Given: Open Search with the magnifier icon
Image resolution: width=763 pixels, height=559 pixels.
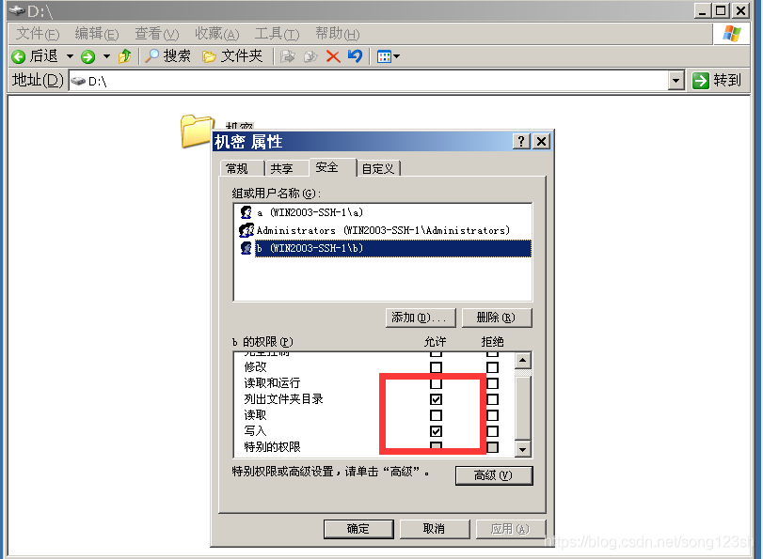Looking at the screenshot, I should (151, 56).
